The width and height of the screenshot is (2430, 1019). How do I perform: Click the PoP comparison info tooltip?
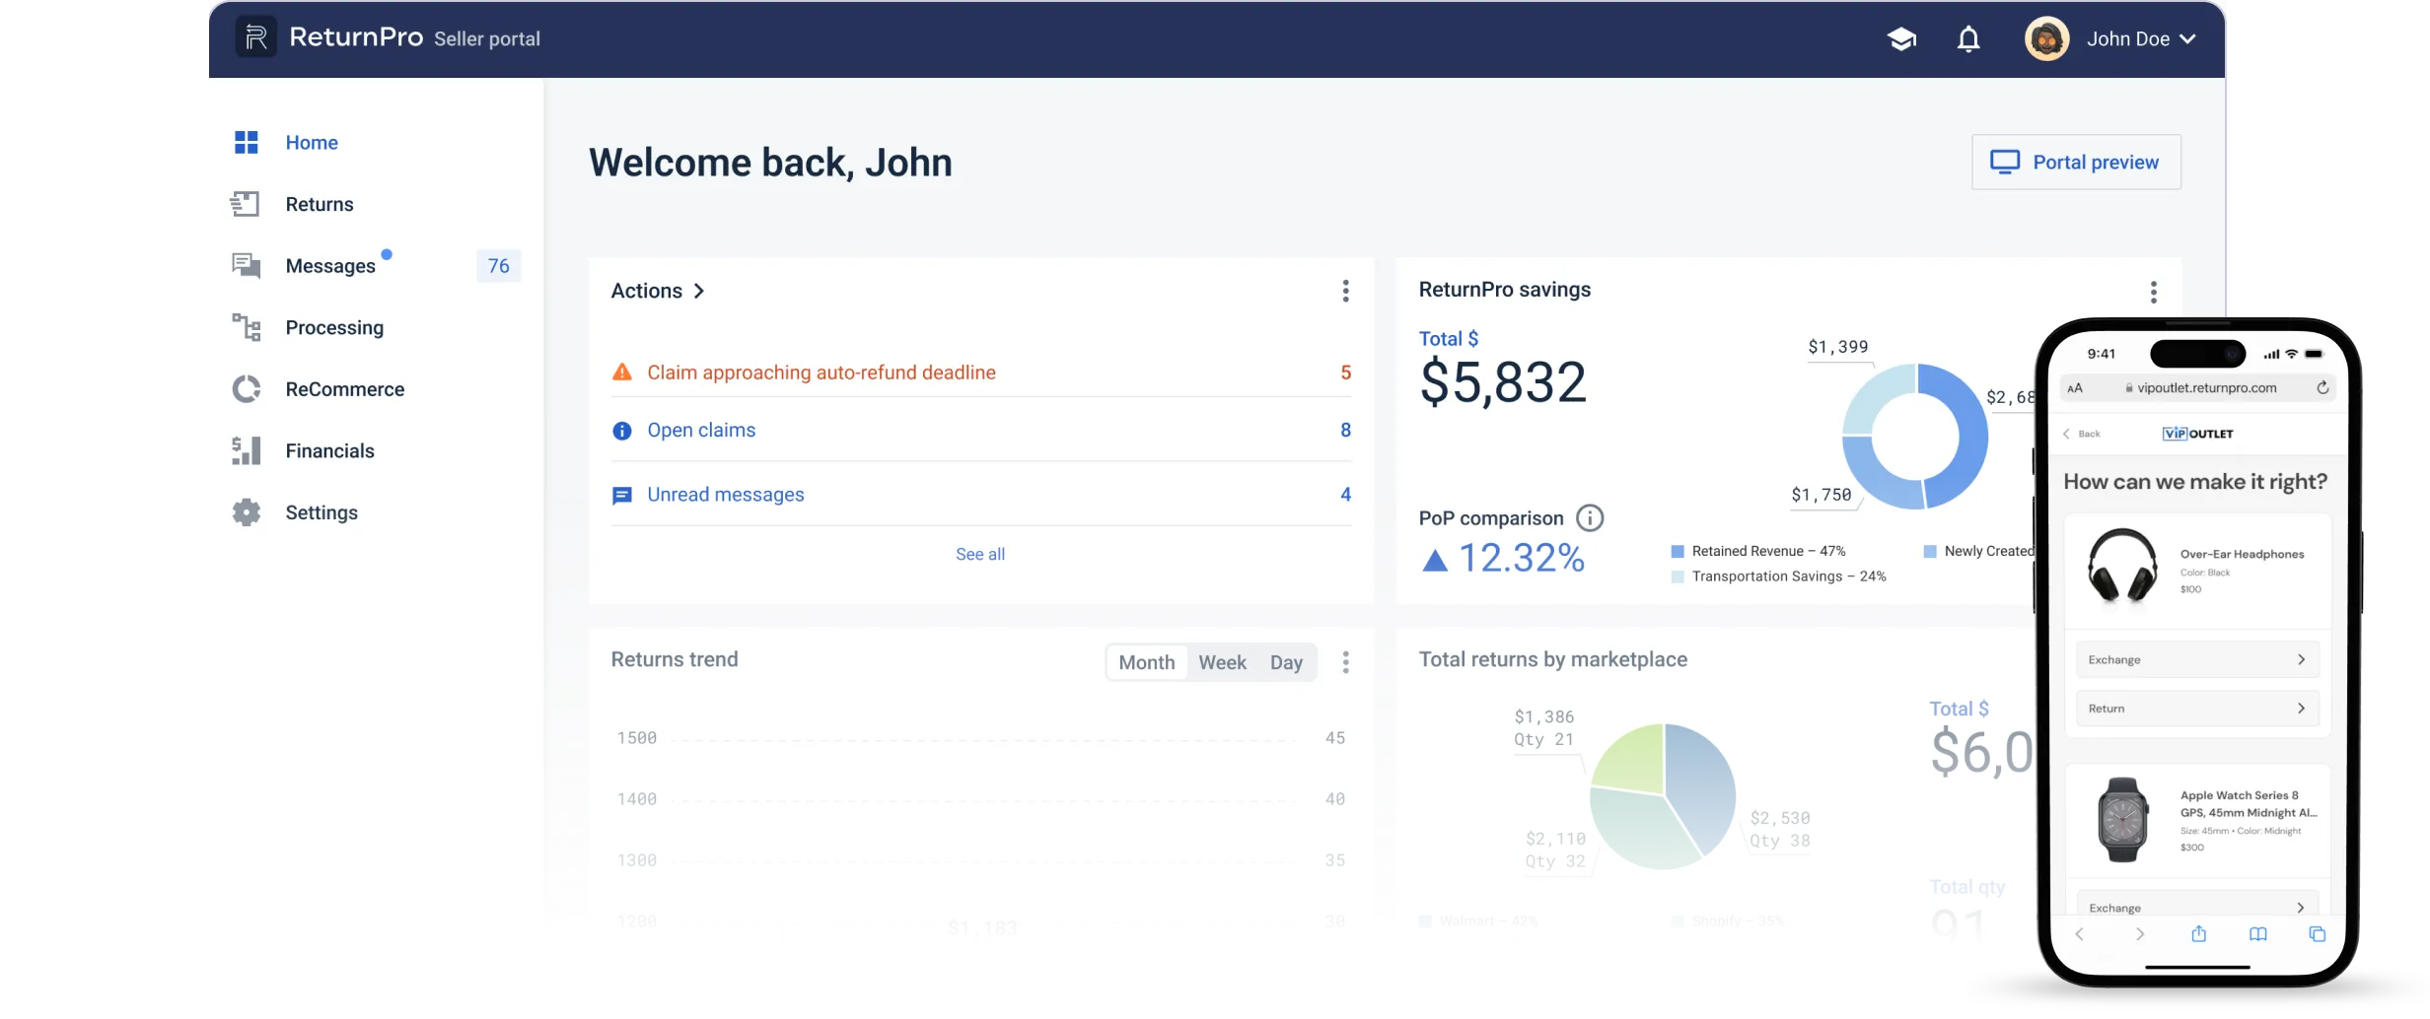1590,517
